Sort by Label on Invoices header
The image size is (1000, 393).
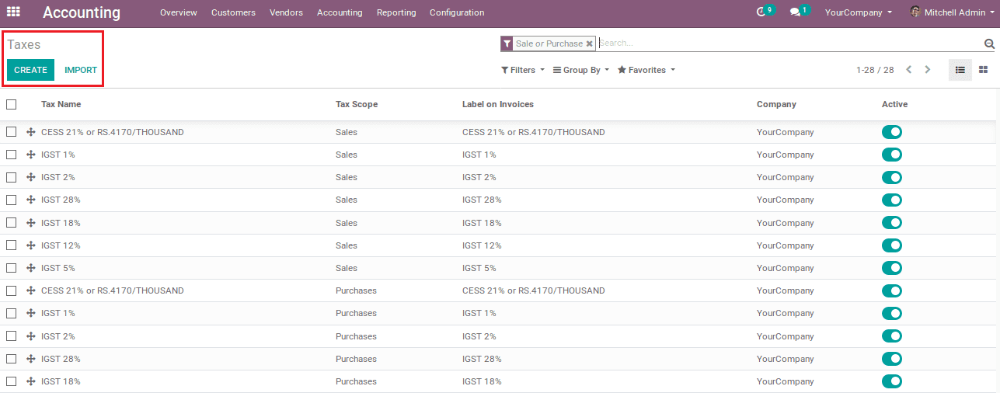coord(498,104)
